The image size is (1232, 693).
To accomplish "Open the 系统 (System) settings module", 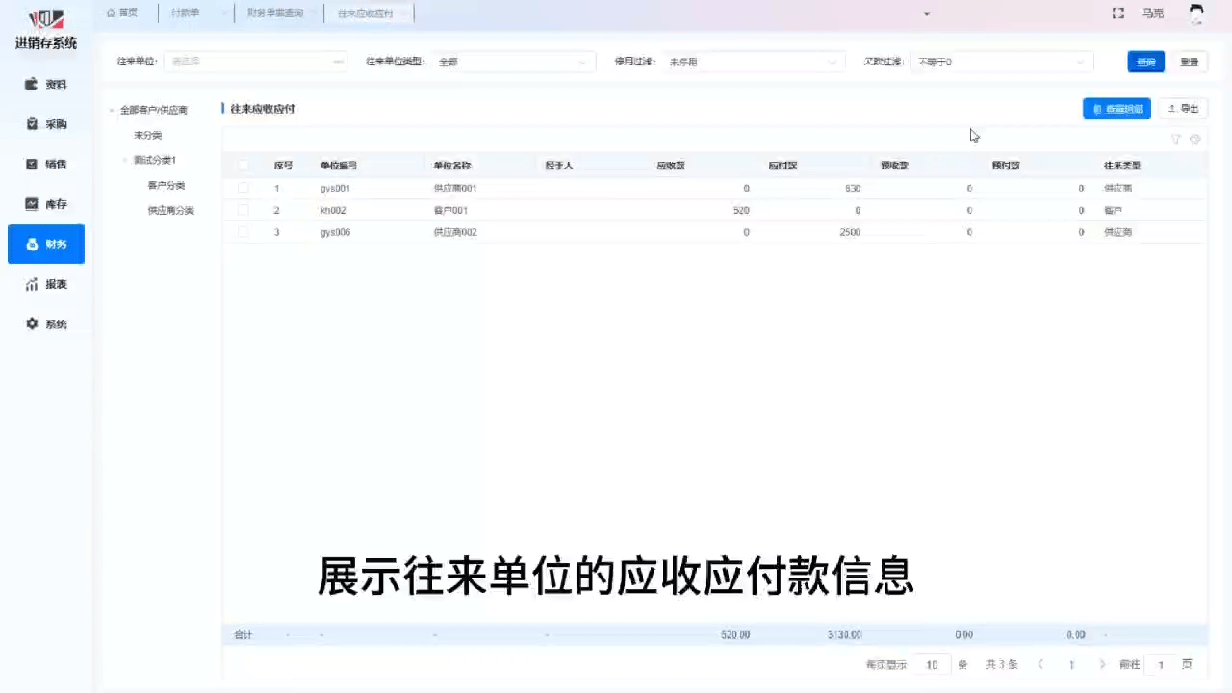I will tap(46, 324).
